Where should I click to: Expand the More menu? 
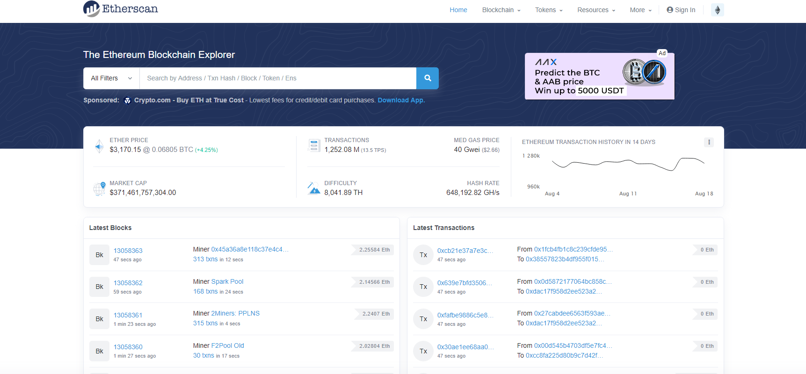tap(640, 10)
